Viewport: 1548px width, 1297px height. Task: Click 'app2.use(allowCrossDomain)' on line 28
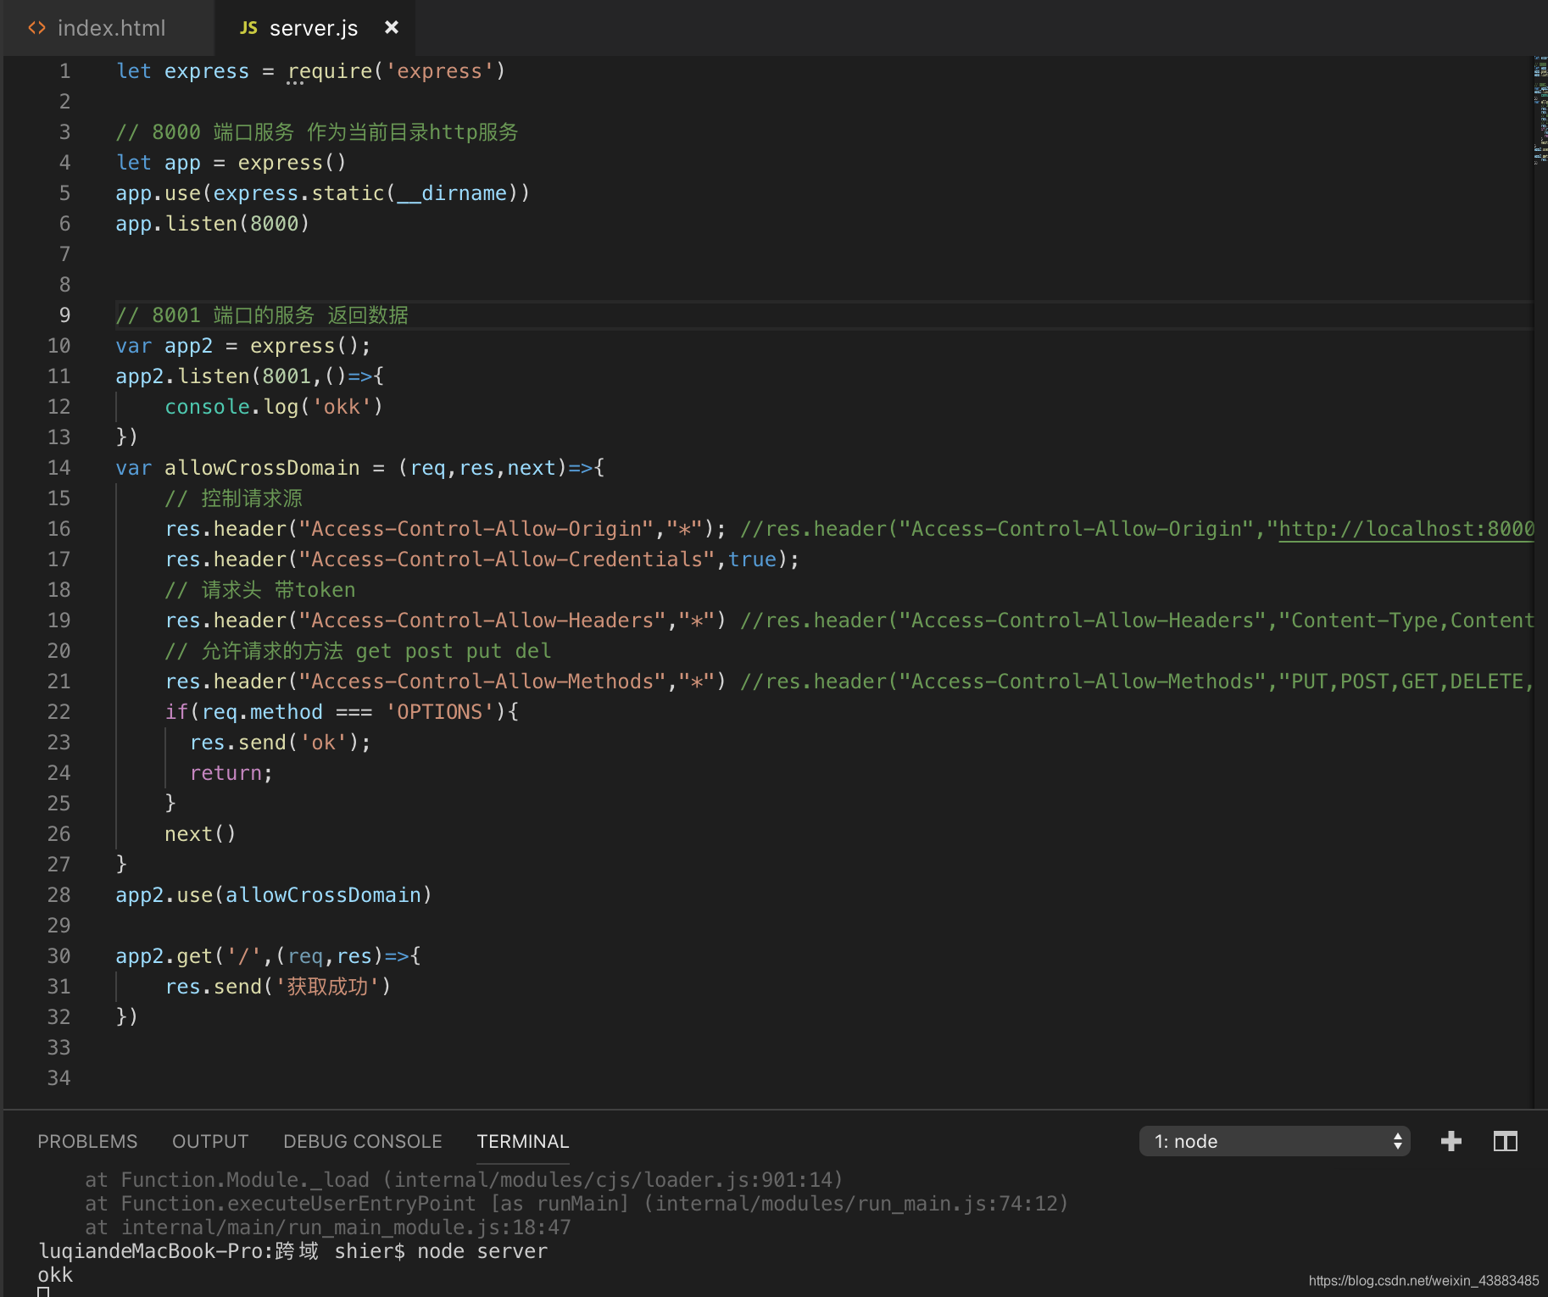point(274,895)
